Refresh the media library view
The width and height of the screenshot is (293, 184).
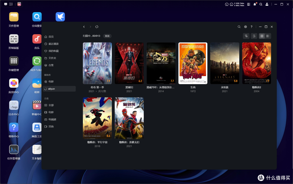(97, 27)
